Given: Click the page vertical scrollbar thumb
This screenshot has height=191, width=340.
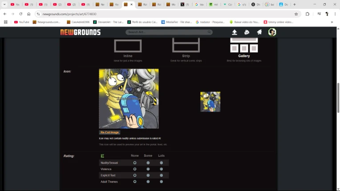Looking at the screenshot, I should (338, 98).
